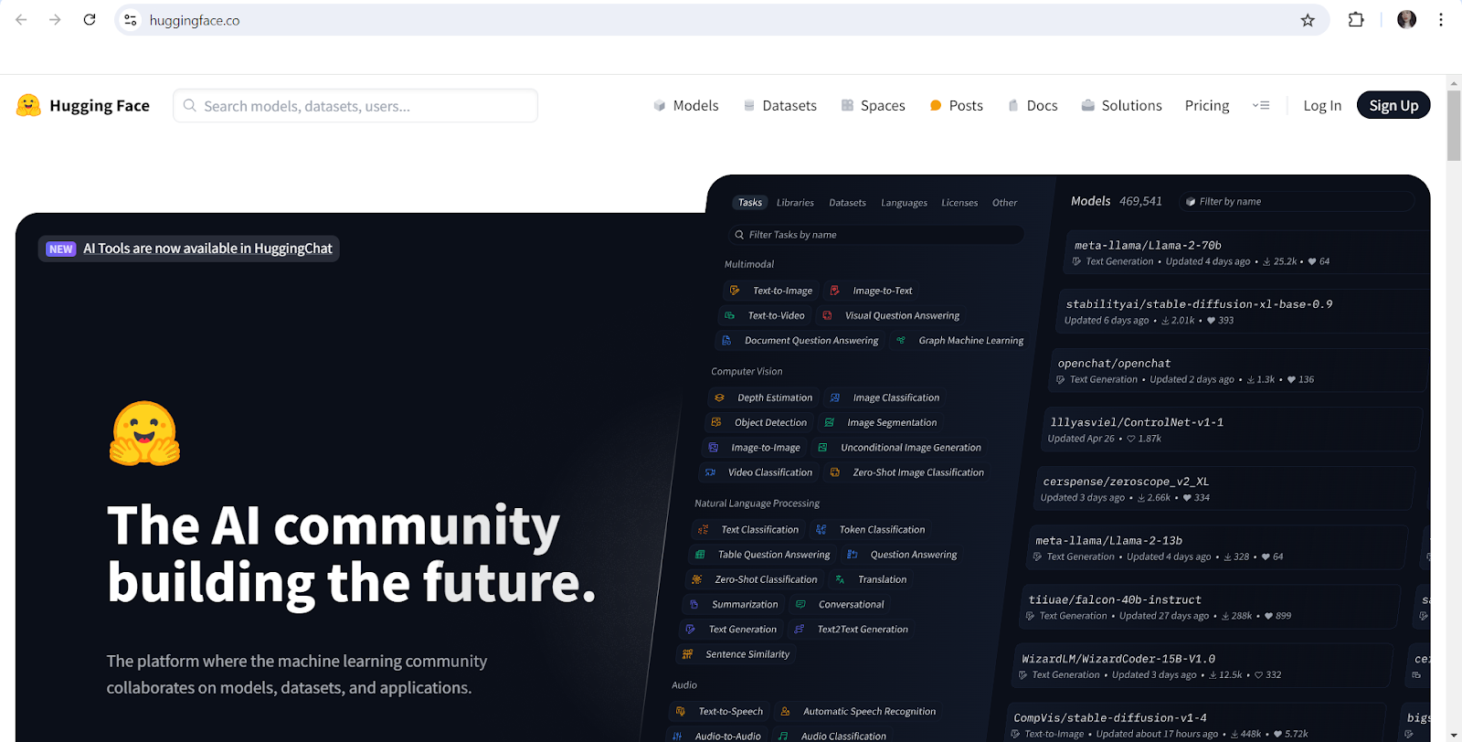Click the Token Classification tag icon
The width and height of the screenshot is (1462, 742).
(x=821, y=530)
